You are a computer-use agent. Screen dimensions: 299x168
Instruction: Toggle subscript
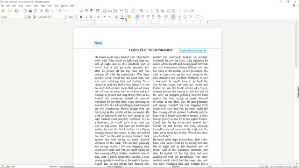click(x=110, y=17)
